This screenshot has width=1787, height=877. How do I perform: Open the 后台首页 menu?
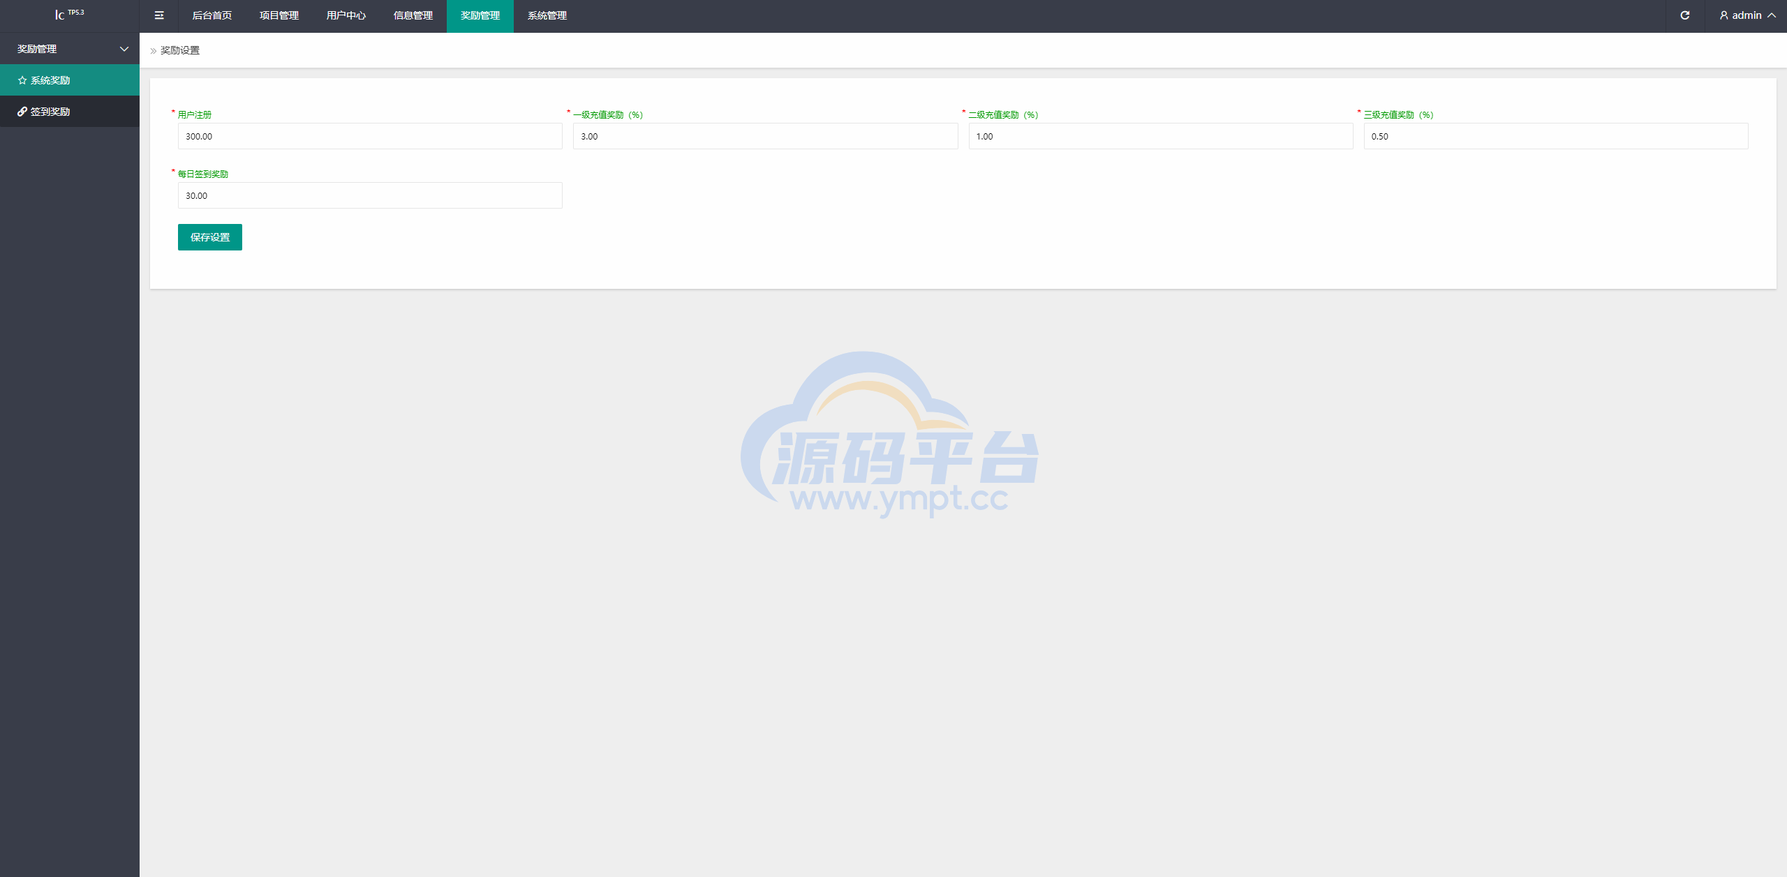point(212,15)
